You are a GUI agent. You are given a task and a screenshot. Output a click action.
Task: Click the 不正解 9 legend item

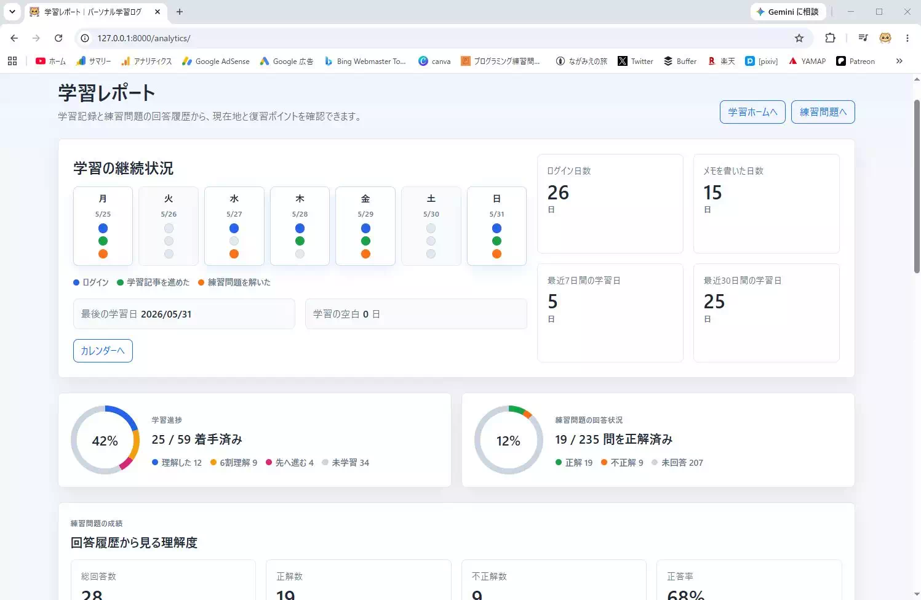[622, 463]
